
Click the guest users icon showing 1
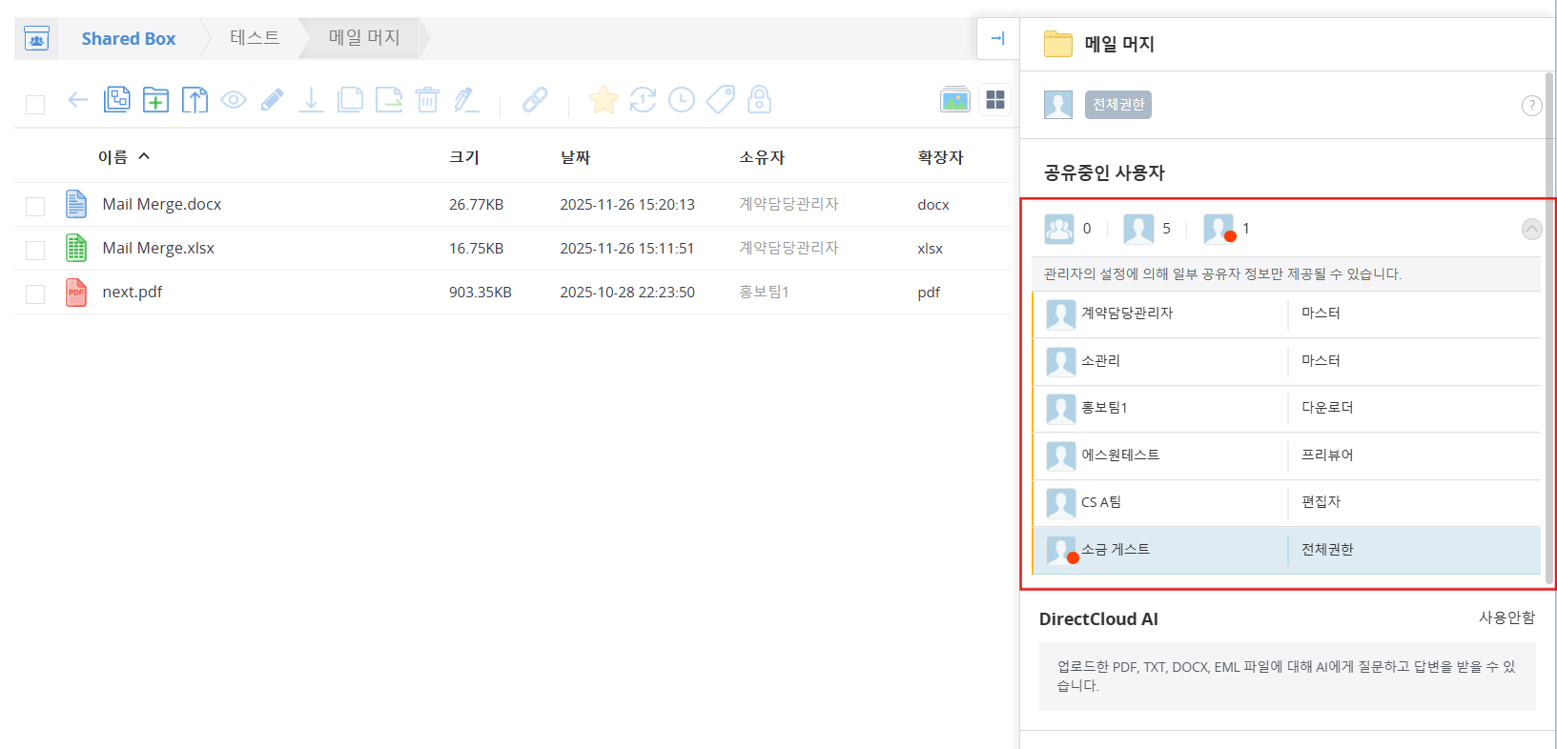tap(1219, 229)
